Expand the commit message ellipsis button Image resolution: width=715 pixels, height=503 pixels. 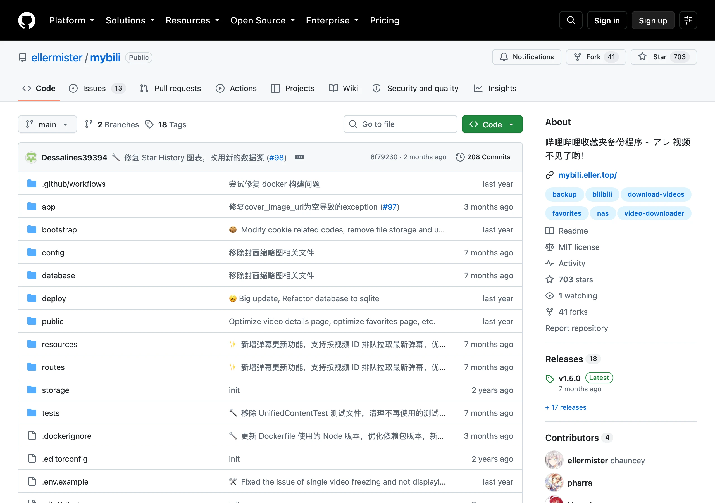[x=299, y=157]
